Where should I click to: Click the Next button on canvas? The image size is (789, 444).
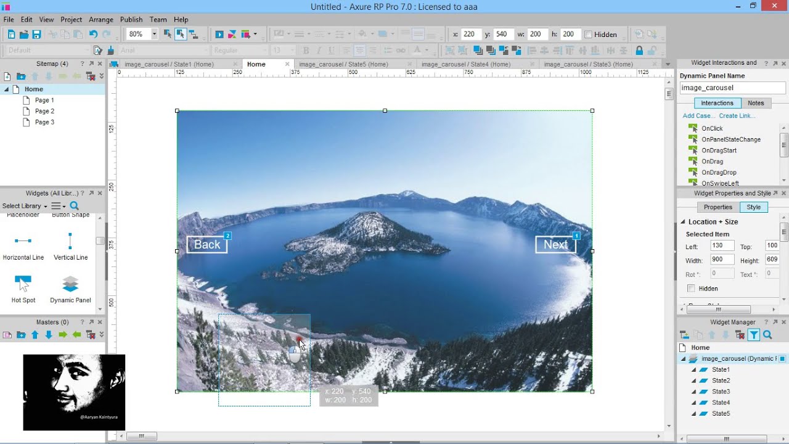tap(555, 245)
